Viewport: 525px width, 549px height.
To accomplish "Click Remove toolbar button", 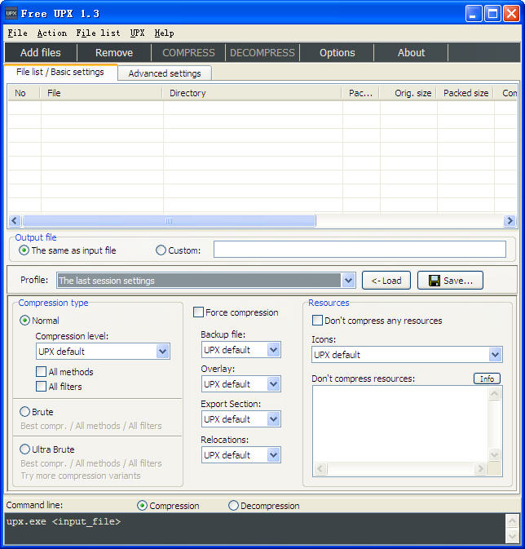I will click(x=114, y=52).
